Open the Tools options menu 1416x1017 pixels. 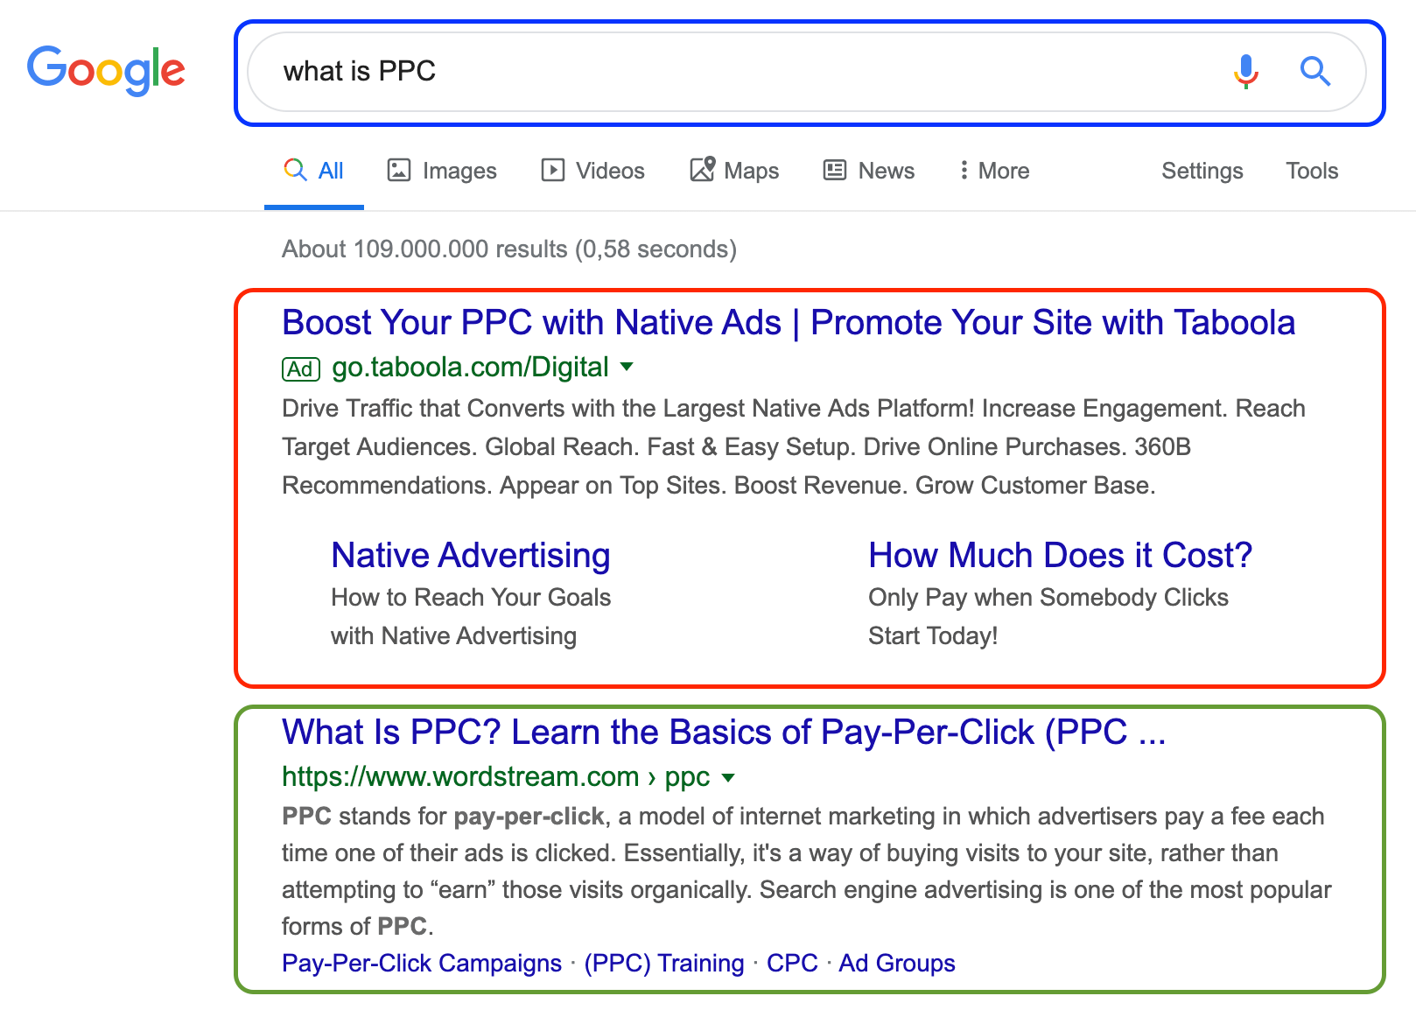coord(1312,171)
